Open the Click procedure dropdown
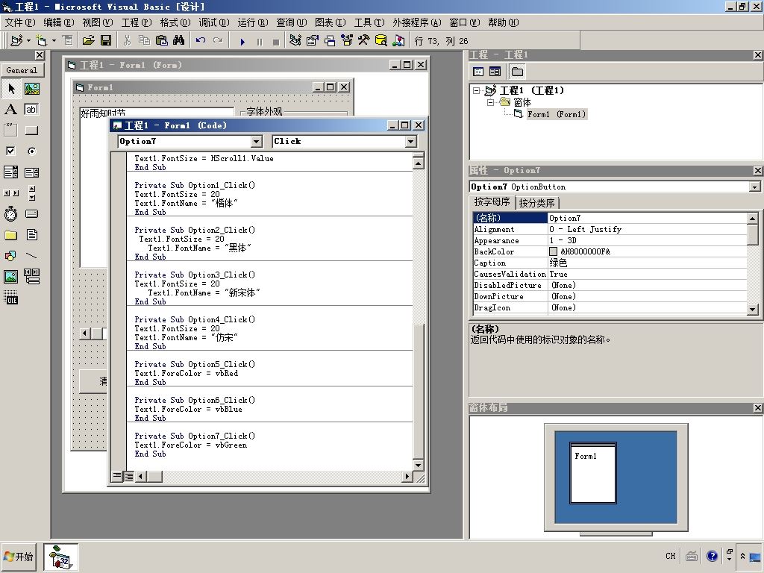Viewport: 764px width, 573px height. coord(410,142)
